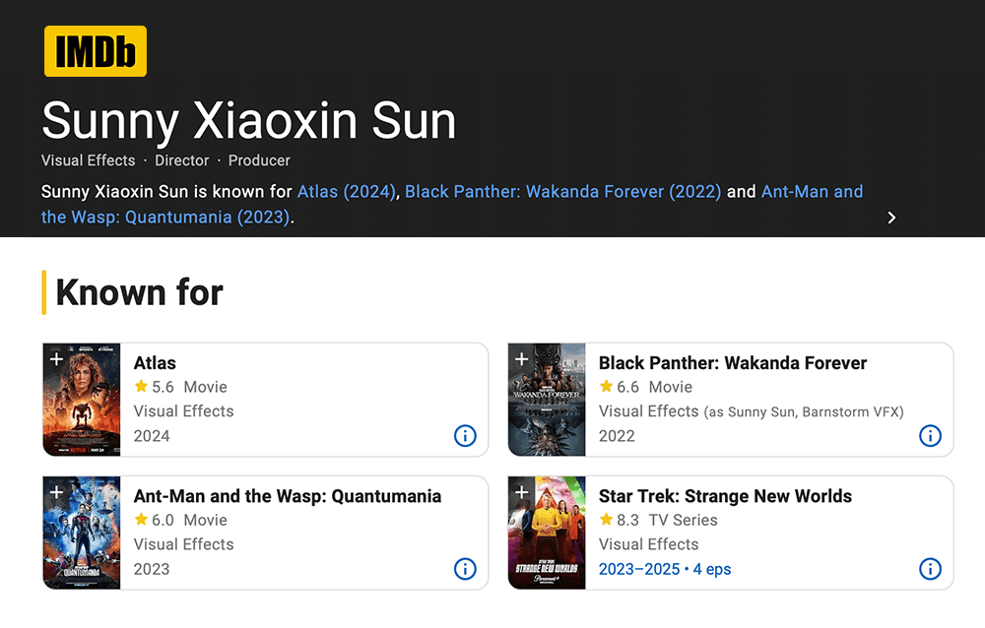985x628 pixels.
Task: Add Ant-Man Quantumania poster to watchlist
Action: (x=56, y=492)
